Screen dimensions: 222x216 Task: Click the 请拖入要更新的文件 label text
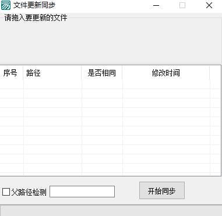coord(36,18)
